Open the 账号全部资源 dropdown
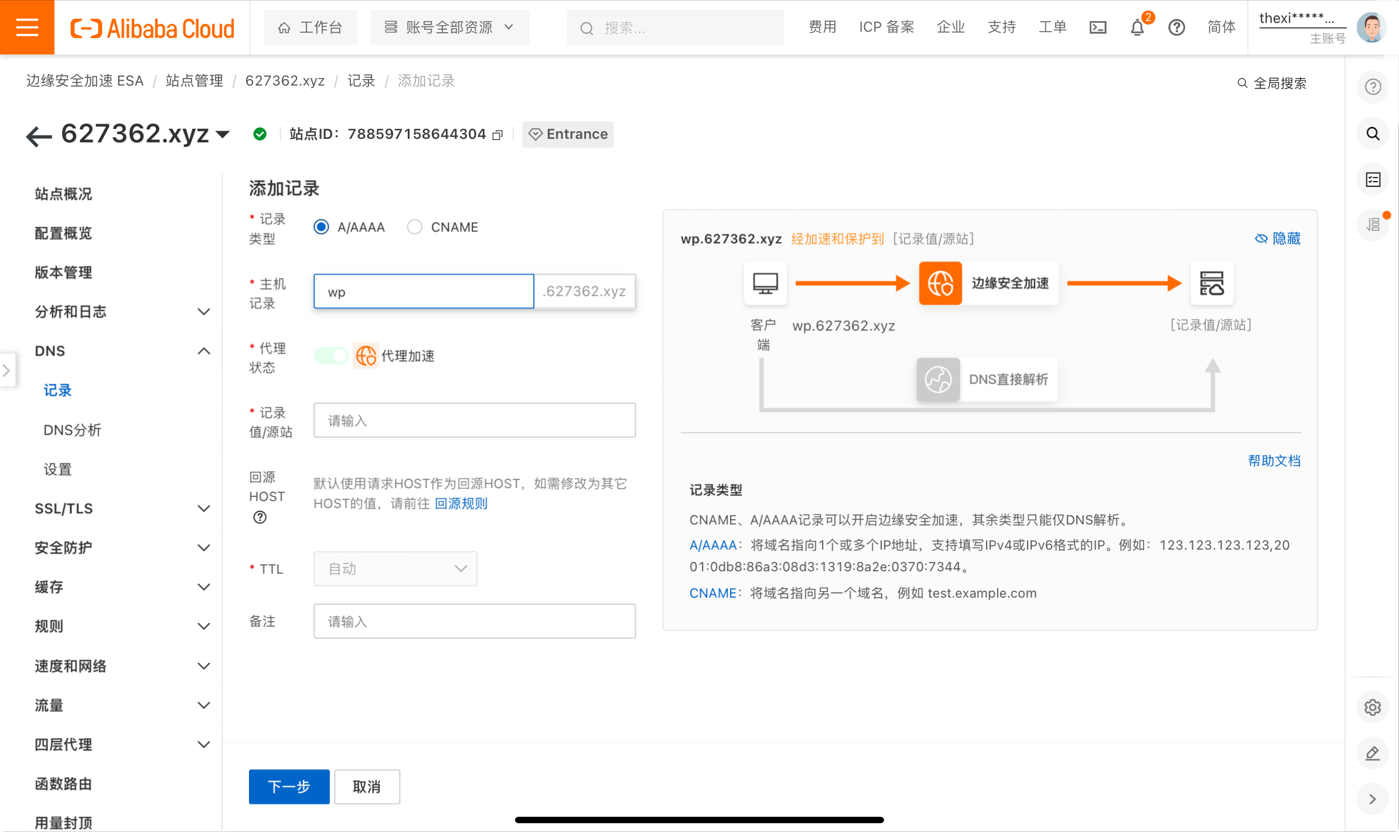 pos(450,28)
